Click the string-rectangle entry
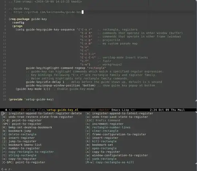 coord(19,155)
